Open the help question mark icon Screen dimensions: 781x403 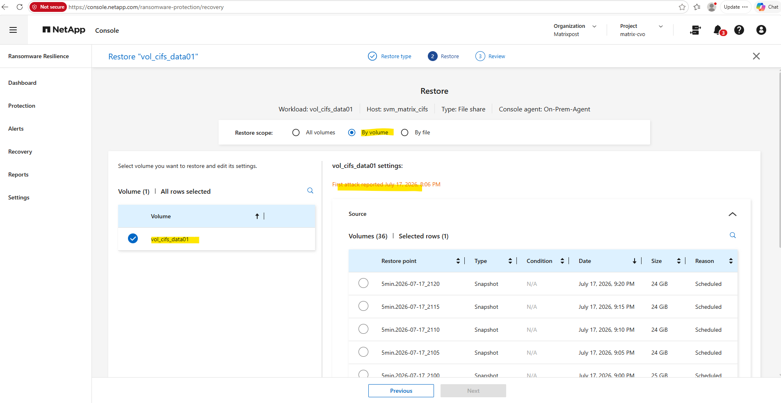click(x=739, y=30)
